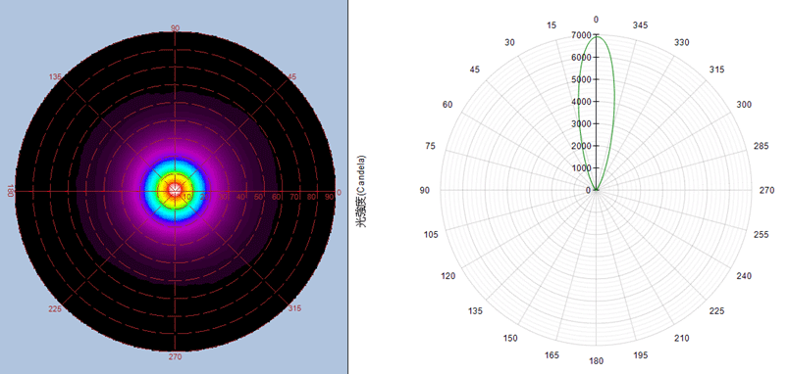This screenshot has width=789, height=374.
Task: Click the 105 degree label on polar plot
Action: coord(431,234)
